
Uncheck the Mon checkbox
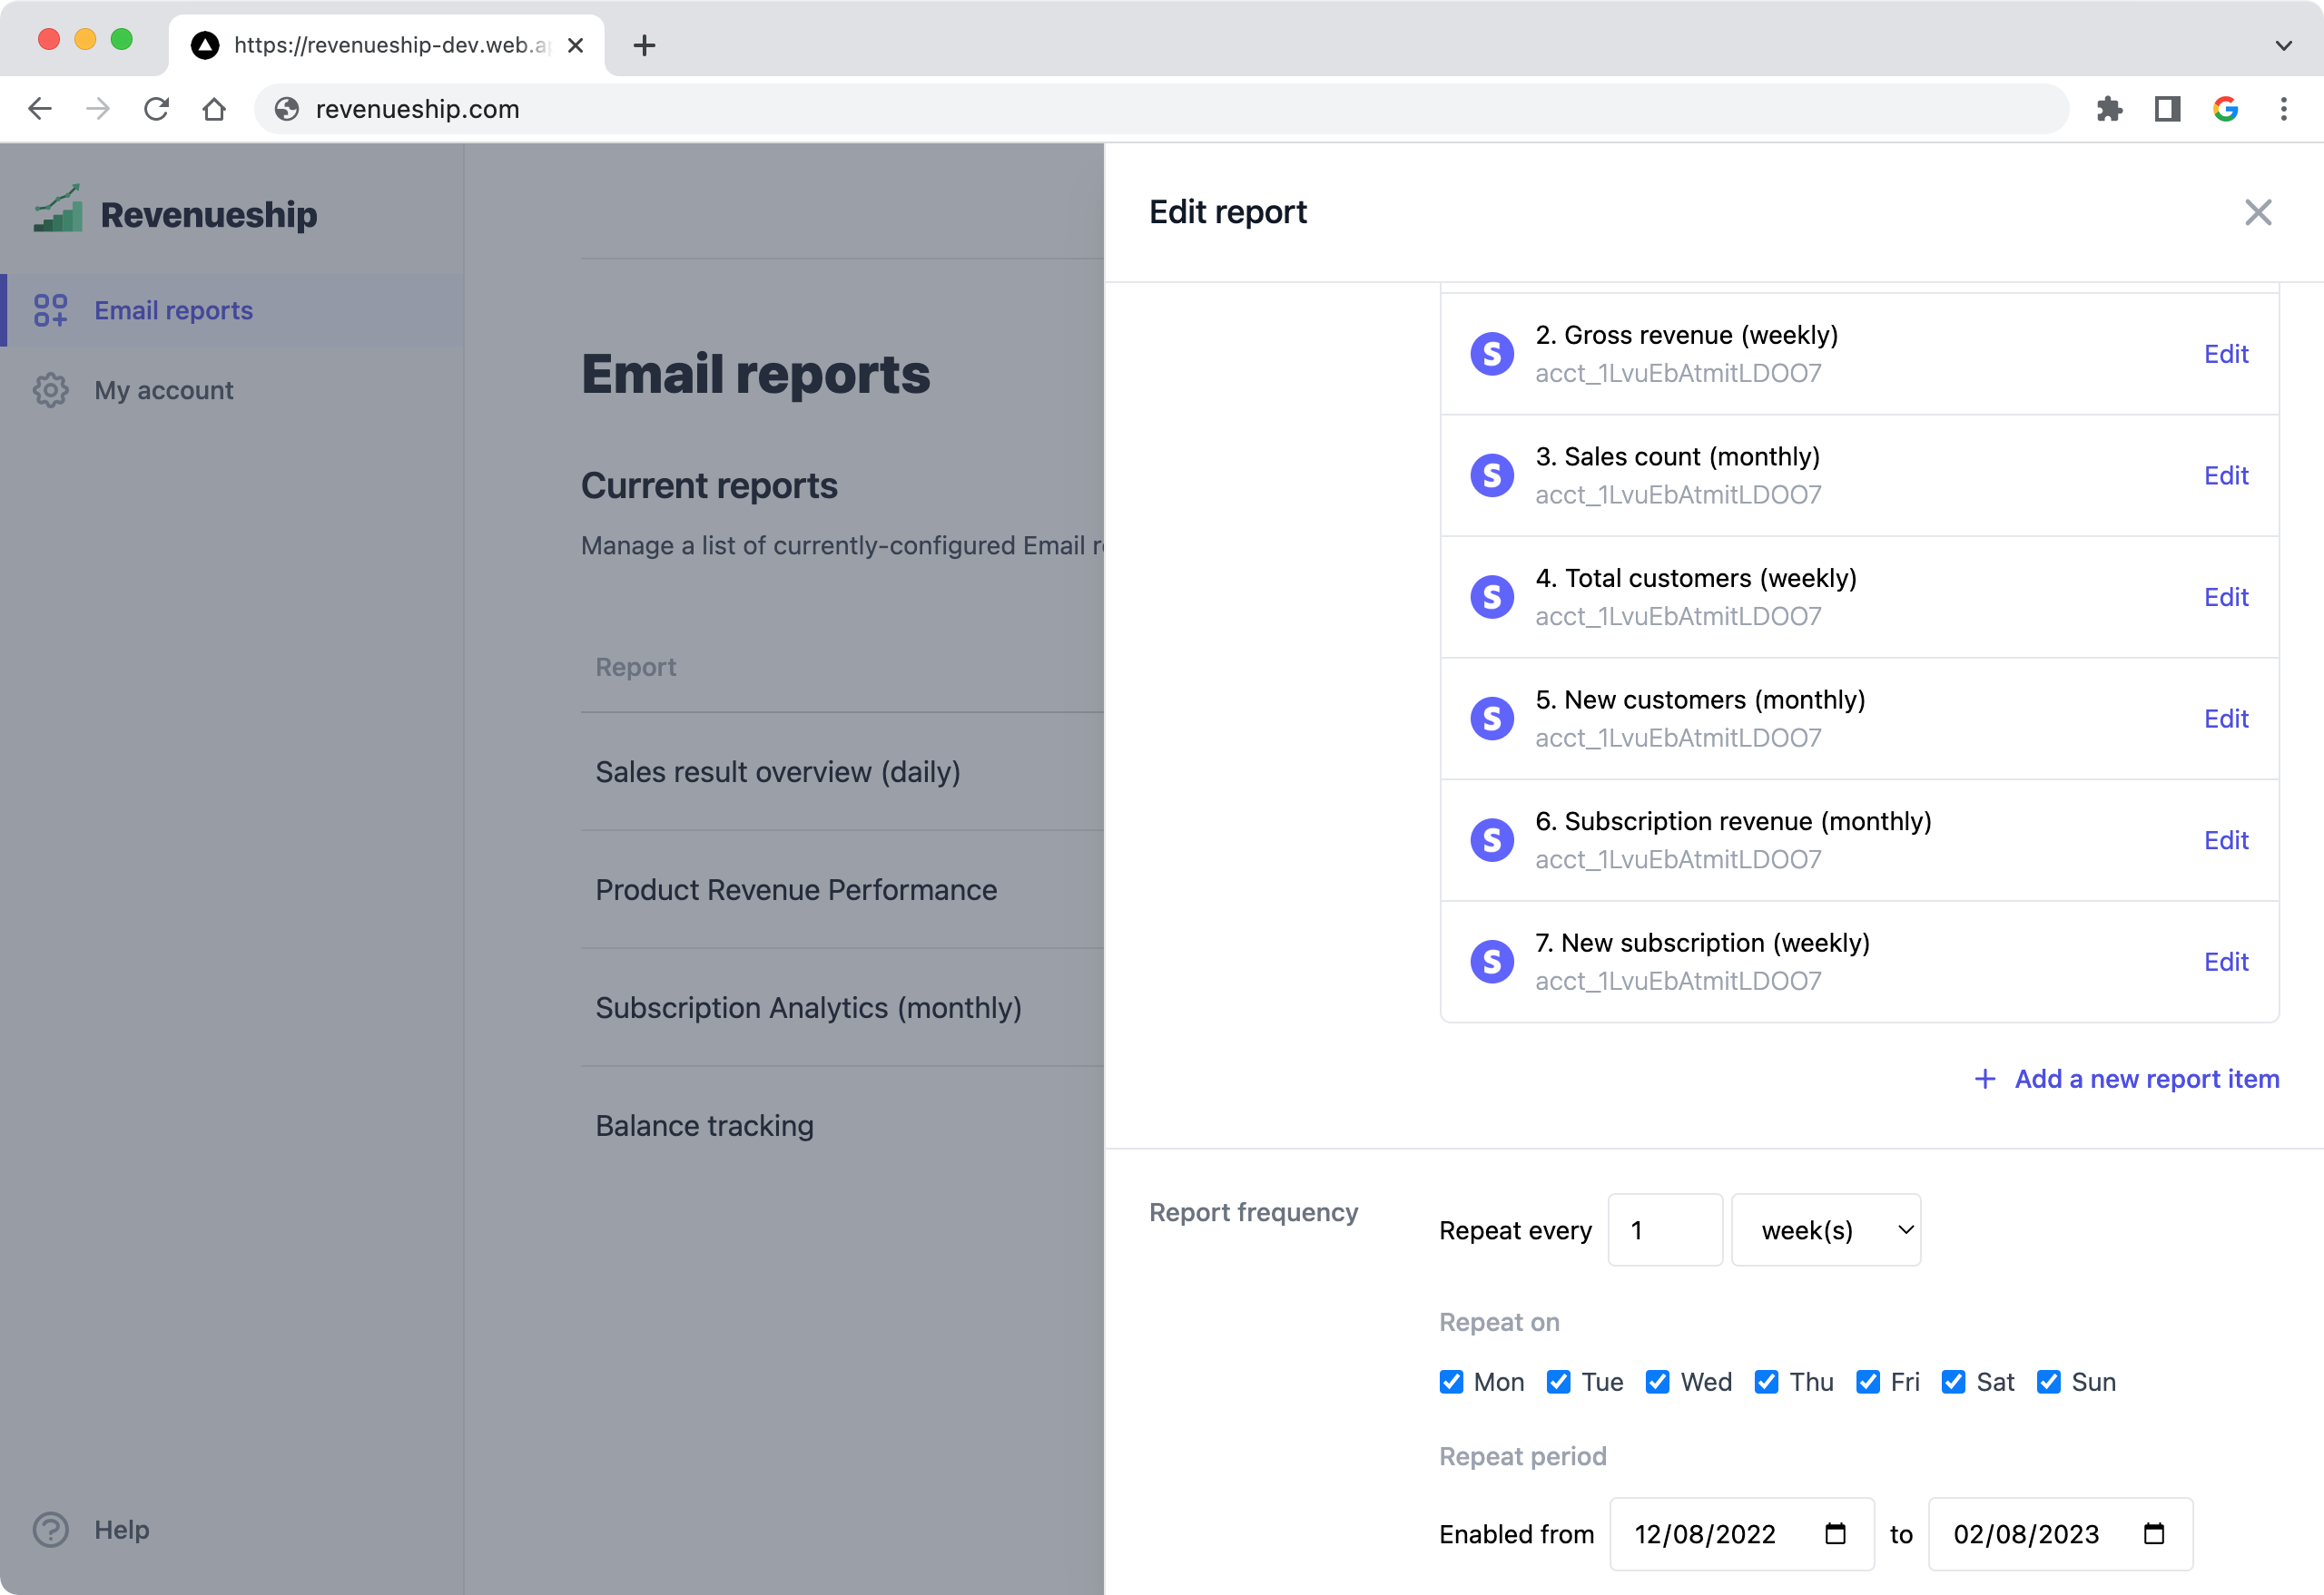[x=1451, y=1381]
